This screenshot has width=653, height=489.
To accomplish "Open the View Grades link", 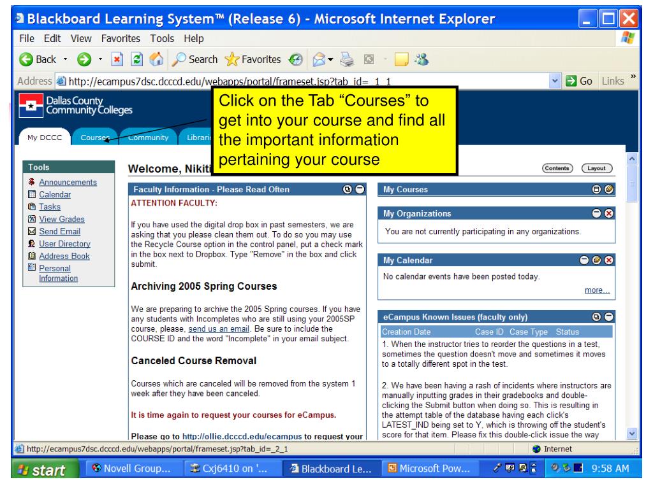I will coord(62,219).
